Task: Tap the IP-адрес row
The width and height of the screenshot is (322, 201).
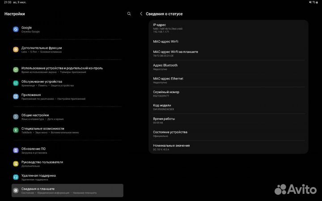Action: pyautogui.click(x=229, y=28)
